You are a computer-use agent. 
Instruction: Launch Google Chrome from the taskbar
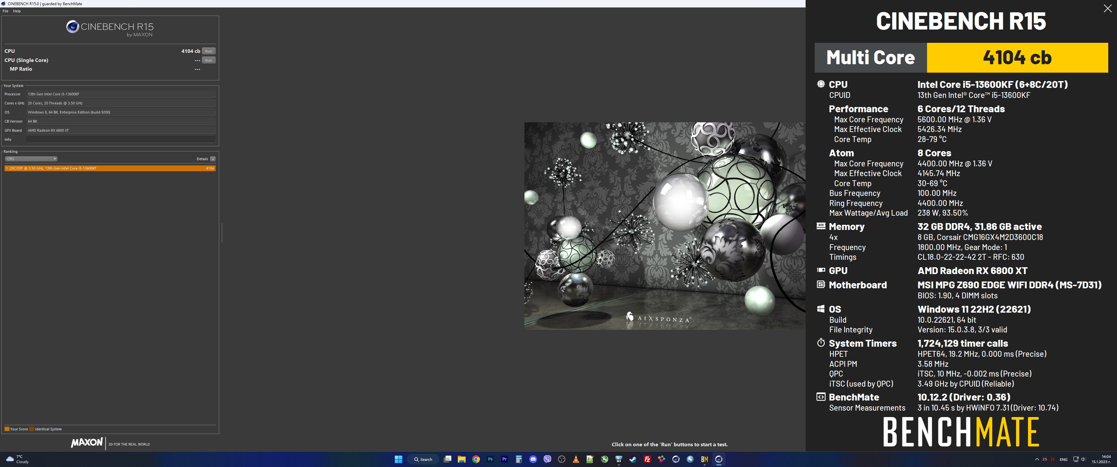[476, 459]
